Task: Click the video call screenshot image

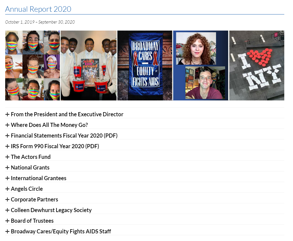Action: tap(201, 66)
